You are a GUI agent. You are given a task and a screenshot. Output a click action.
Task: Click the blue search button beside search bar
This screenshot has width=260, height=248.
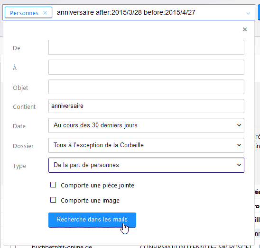tap(259, 12)
